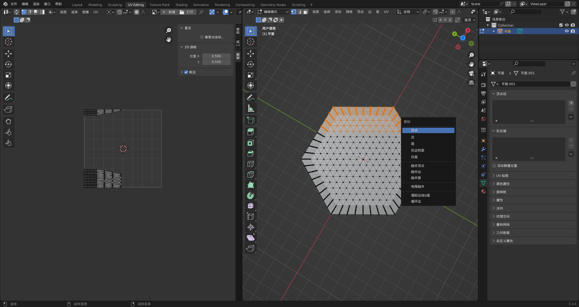Select the Scale tool in 3D viewport
579x307 pixels.
pos(251,75)
